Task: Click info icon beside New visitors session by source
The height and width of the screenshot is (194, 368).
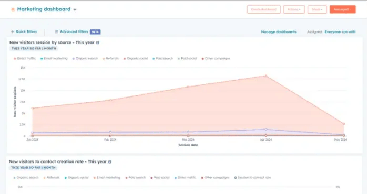Action: click(98, 42)
